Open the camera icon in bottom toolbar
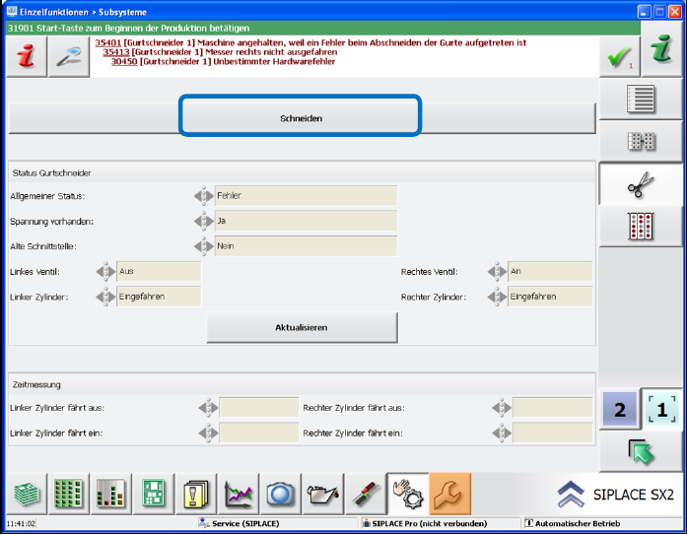The height and width of the screenshot is (534, 687). click(280, 494)
